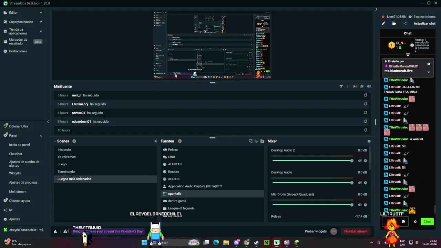Replay the rexii_ii follow alert
The height and width of the screenshot is (248, 441).
coord(366,95)
